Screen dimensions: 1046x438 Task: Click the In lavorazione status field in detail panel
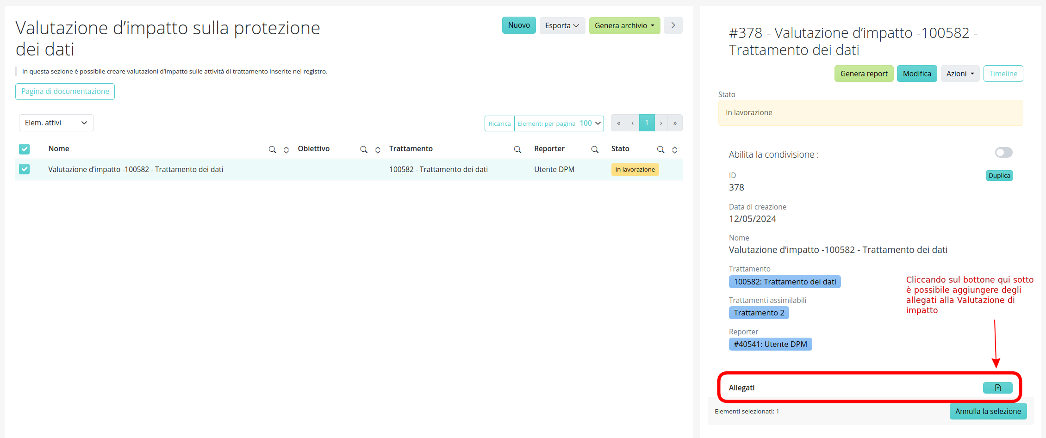[x=871, y=113]
